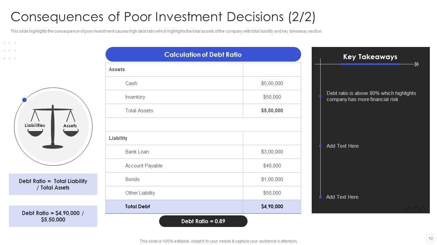Click the slide number 10 badge

[x=430, y=238]
